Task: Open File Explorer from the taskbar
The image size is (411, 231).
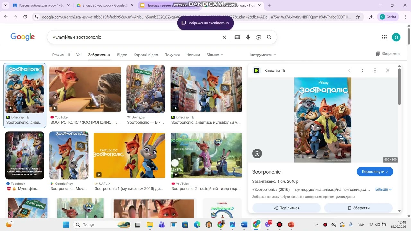Action: click(150, 225)
